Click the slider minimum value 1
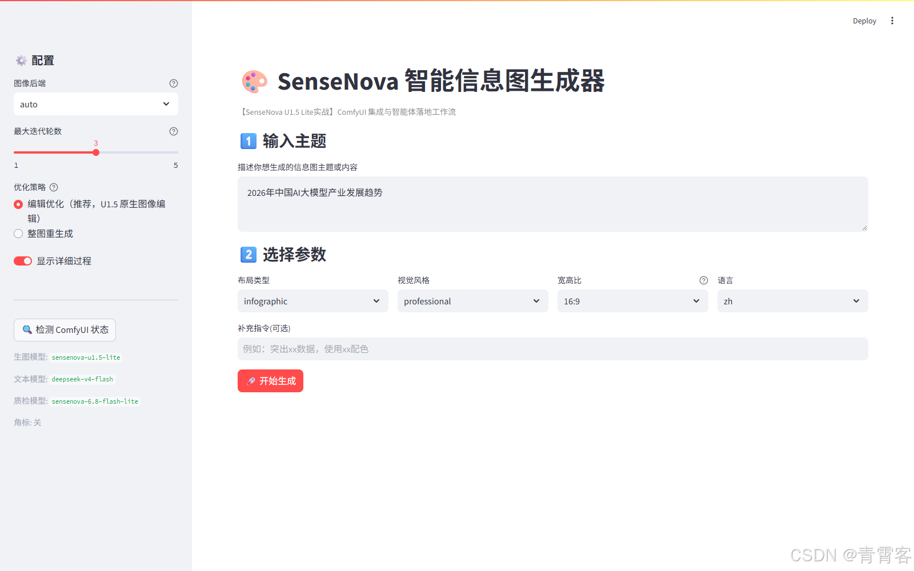914x571 pixels. click(x=16, y=166)
